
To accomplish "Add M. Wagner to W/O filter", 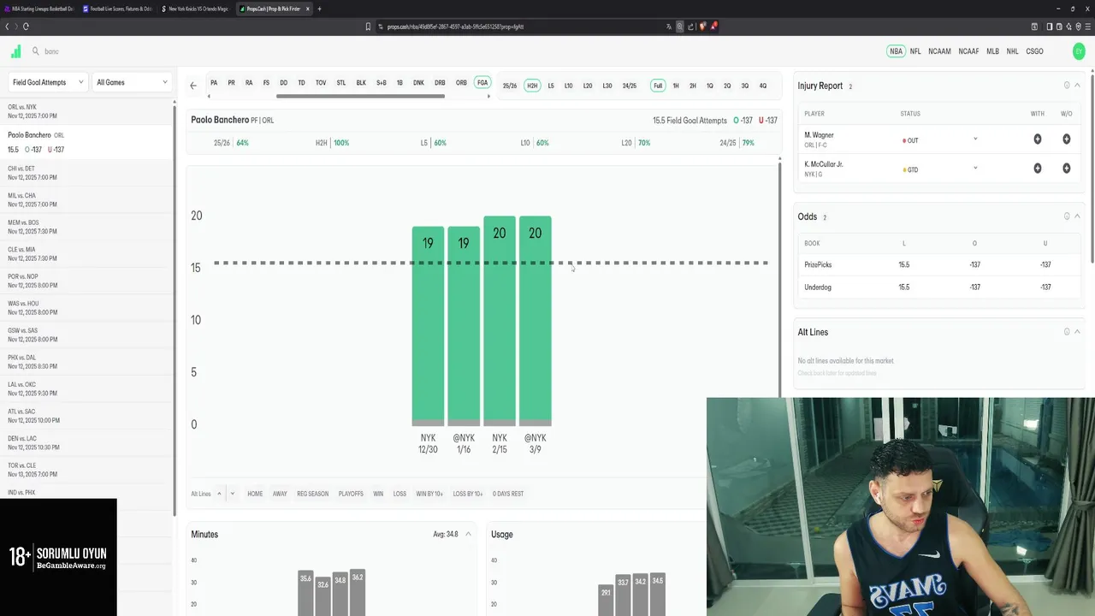I will coord(1067,139).
